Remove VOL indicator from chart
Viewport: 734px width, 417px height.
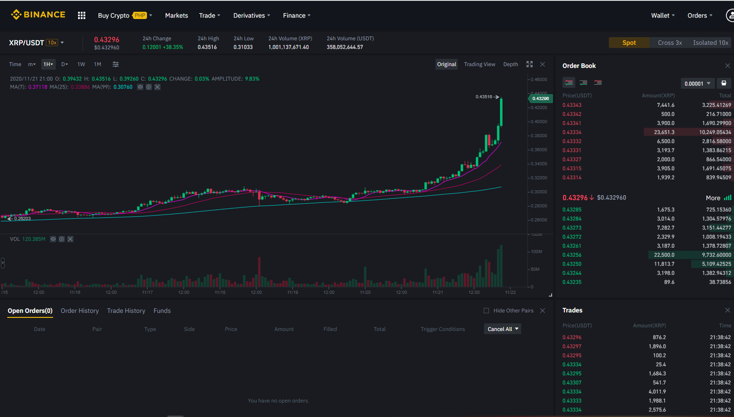click(x=70, y=239)
